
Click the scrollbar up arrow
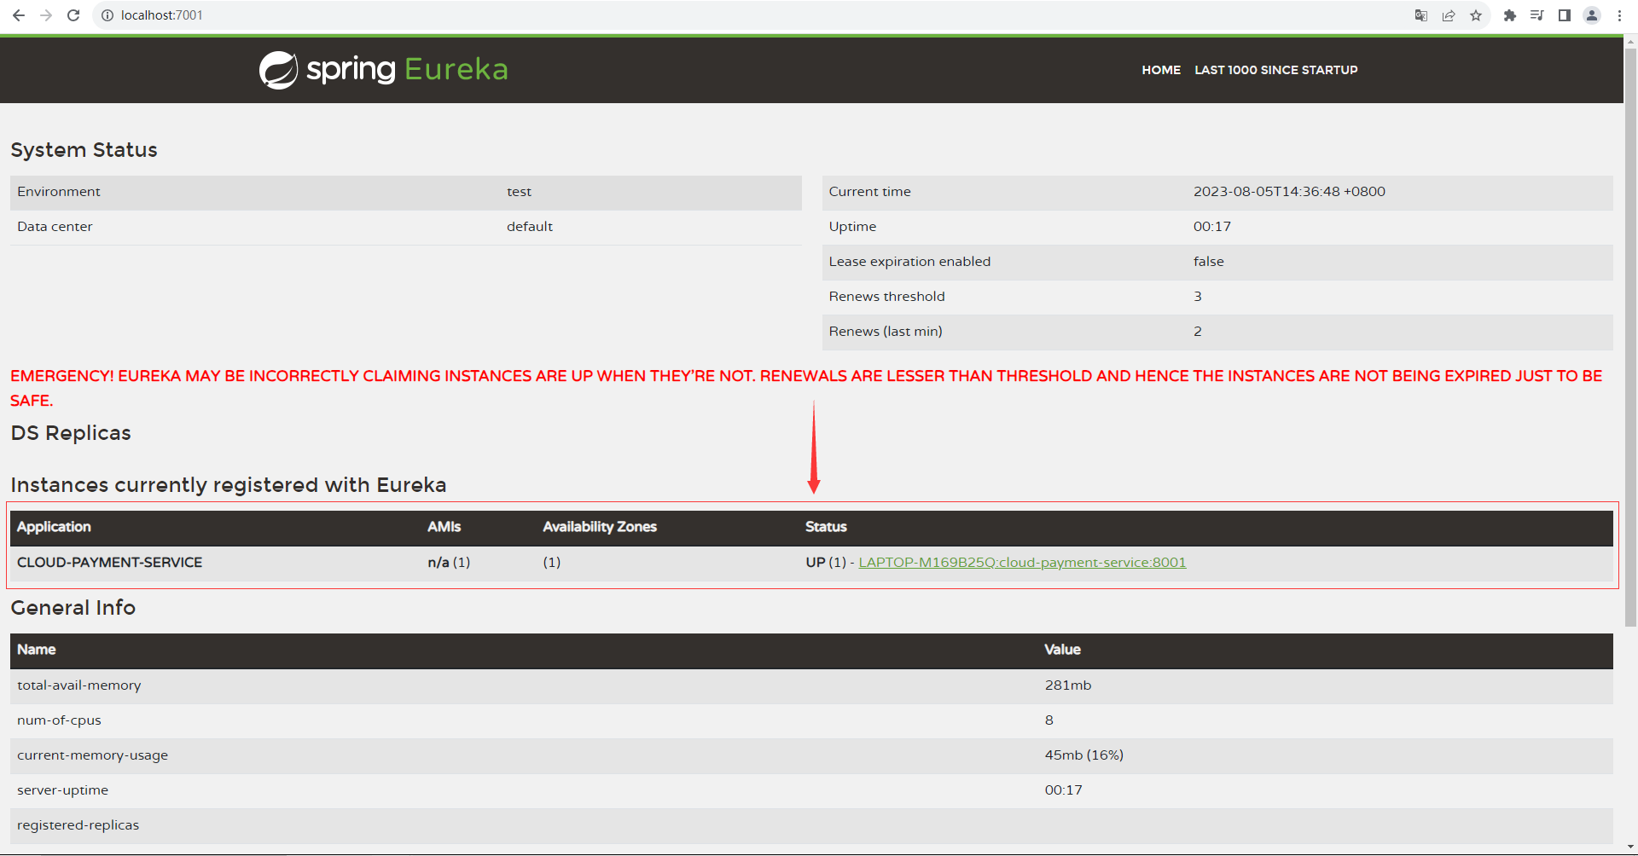pyautogui.click(x=1630, y=40)
